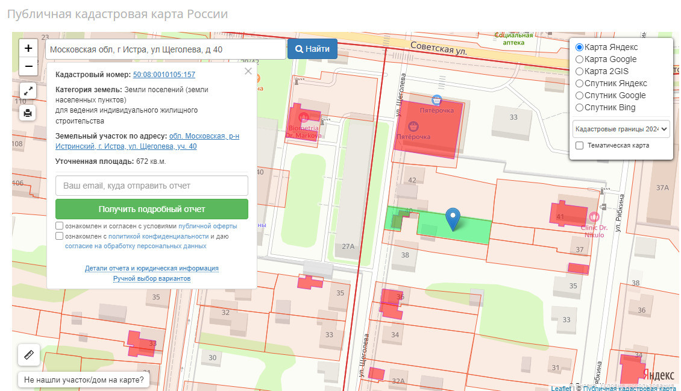This screenshot has height=391, width=681.
Task: Click the Ручной выбор вариантов link
Action: tap(152, 278)
